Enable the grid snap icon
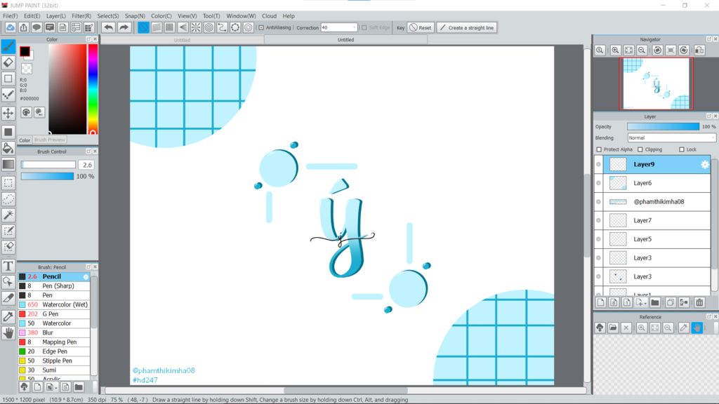This screenshot has width=719, height=404. tap(170, 27)
